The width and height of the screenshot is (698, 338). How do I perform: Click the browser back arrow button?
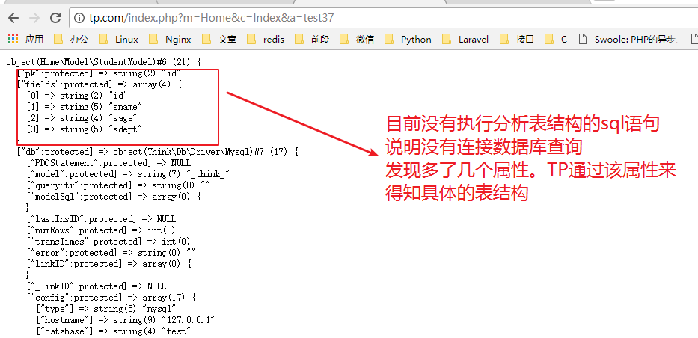tap(13, 16)
